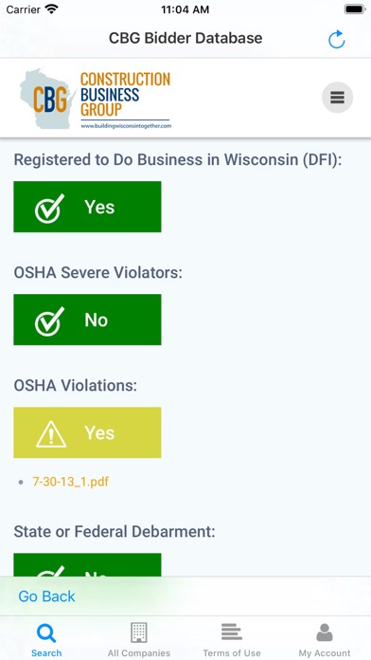This screenshot has height=660, width=371.
Task: Click the checkmark circle in the OSHA Severe Violators No box
Action: (x=49, y=321)
